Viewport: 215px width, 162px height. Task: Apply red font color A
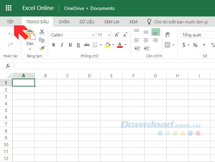tap(120, 45)
